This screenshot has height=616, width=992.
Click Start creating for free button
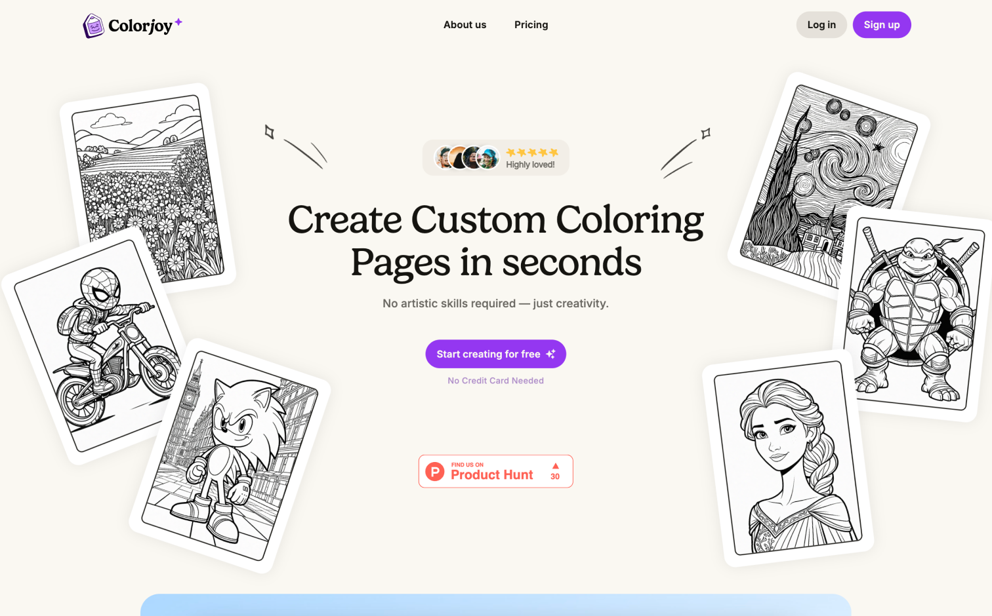coord(495,354)
